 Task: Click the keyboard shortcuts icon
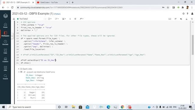coord(170,19)
